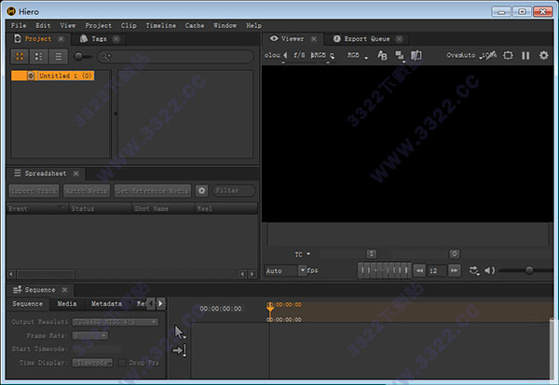Click the Untitled 1 project icon

(31, 76)
